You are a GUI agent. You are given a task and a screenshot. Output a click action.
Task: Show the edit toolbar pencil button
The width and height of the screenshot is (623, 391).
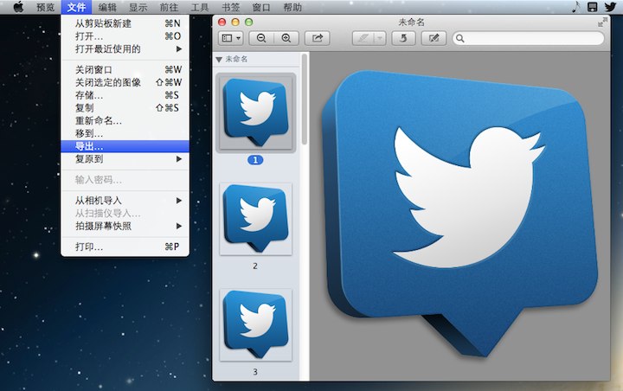434,38
